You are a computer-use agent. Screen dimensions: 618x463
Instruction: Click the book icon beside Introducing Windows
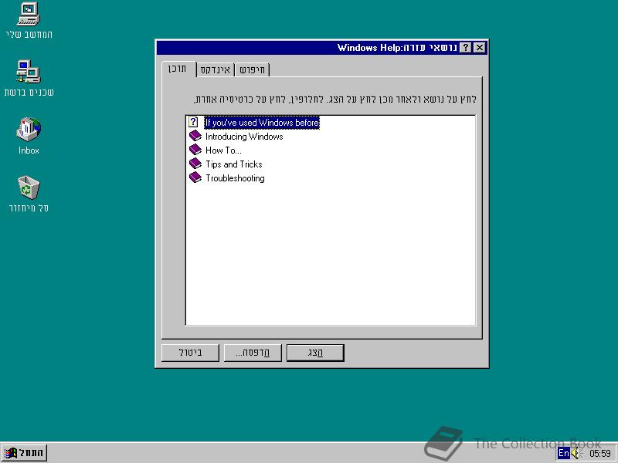(x=195, y=136)
